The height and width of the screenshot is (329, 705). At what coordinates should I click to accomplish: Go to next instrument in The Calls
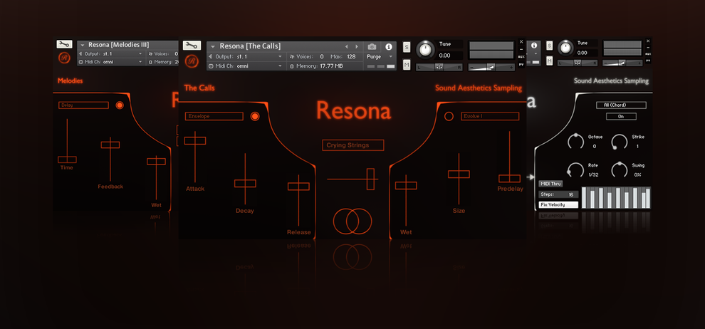coord(357,47)
